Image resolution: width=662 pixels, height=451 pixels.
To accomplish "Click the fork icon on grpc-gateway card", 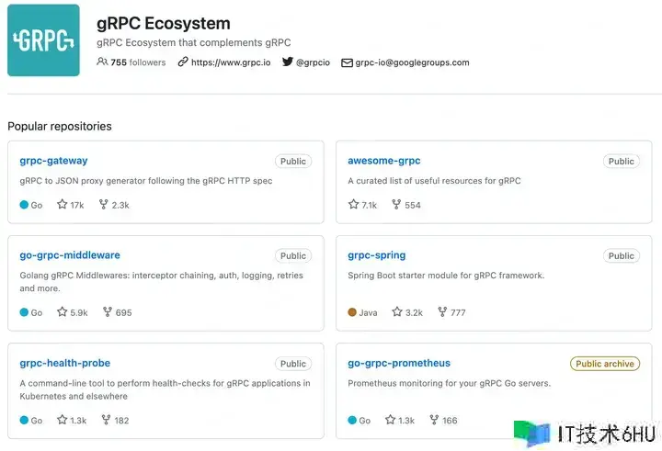I will (x=103, y=205).
